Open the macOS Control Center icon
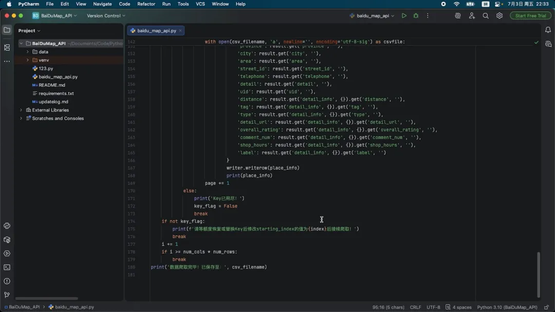 [498, 4]
